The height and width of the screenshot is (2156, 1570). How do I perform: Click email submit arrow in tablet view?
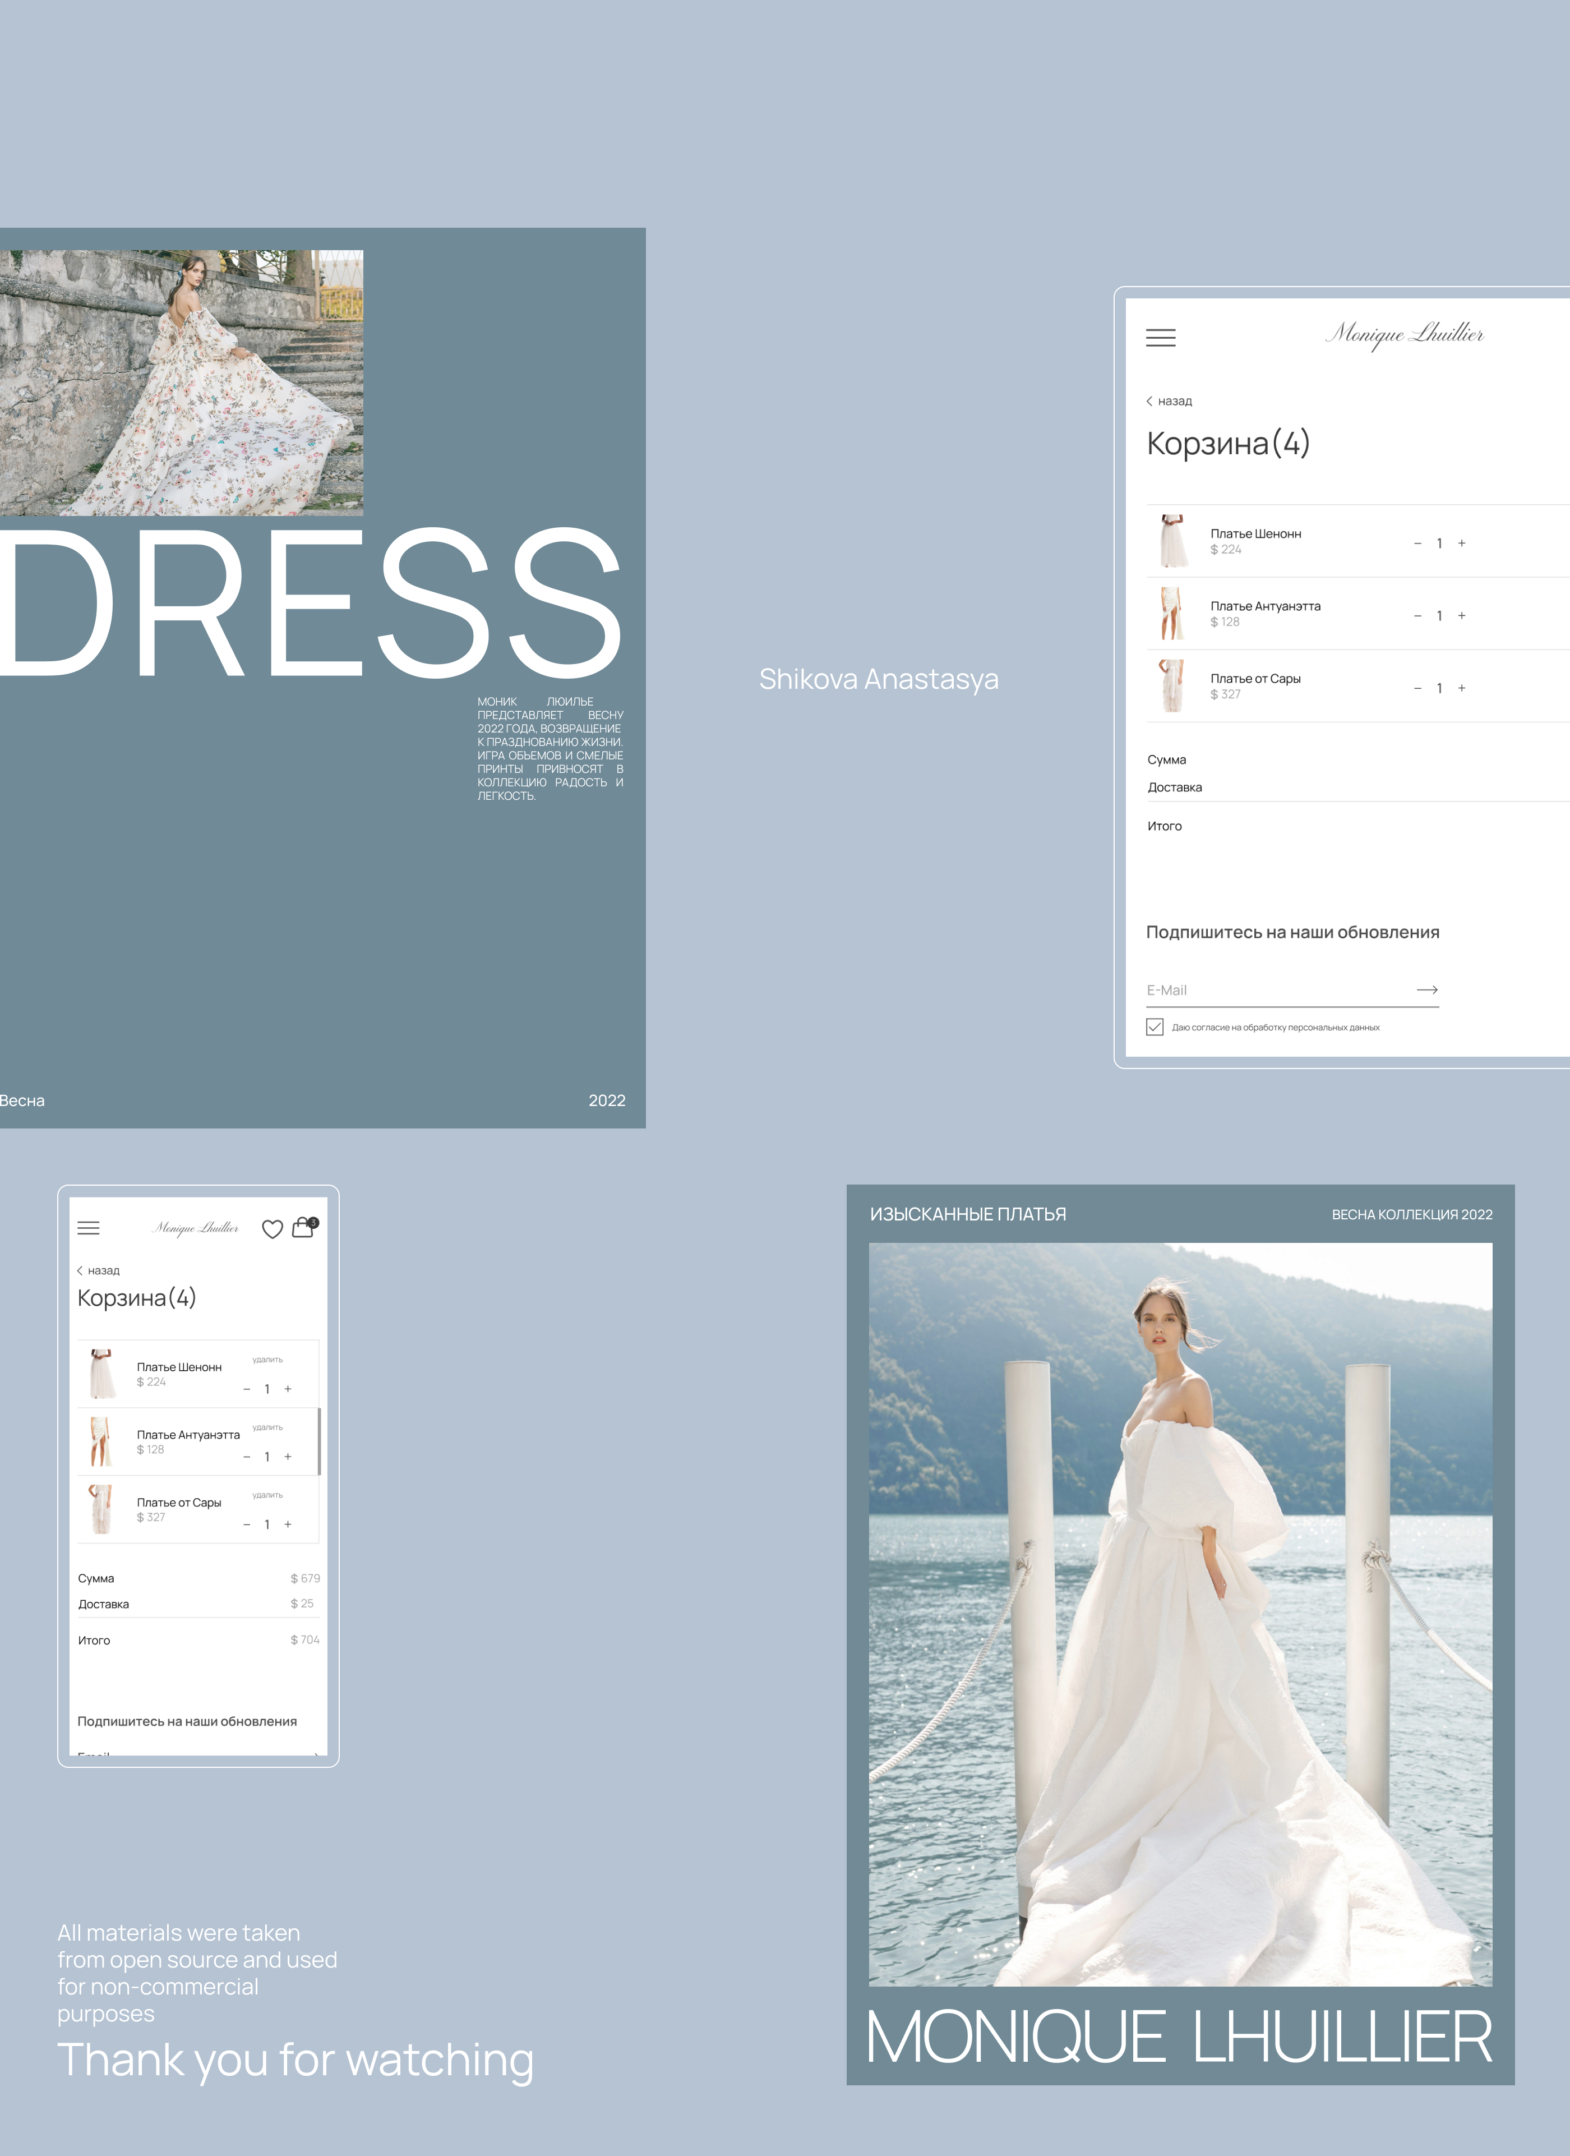(x=1426, y=989)
